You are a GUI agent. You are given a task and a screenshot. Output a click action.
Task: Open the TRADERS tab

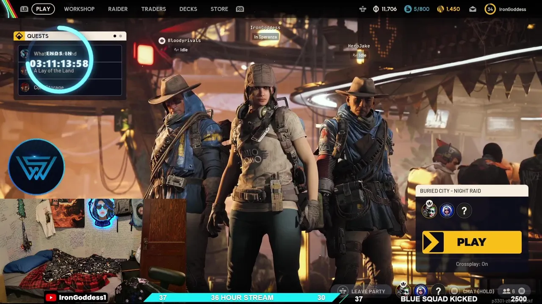tap(153, 9)
